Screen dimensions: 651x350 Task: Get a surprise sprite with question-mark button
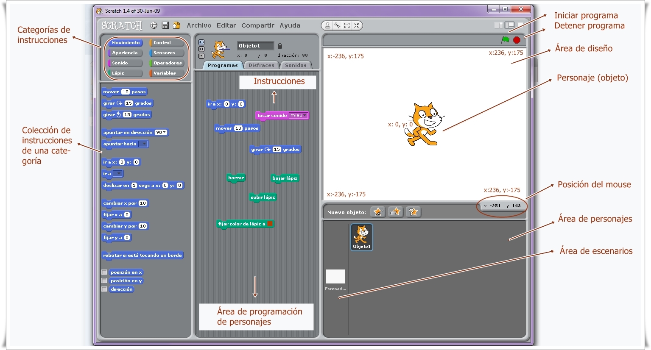[413, 212]
